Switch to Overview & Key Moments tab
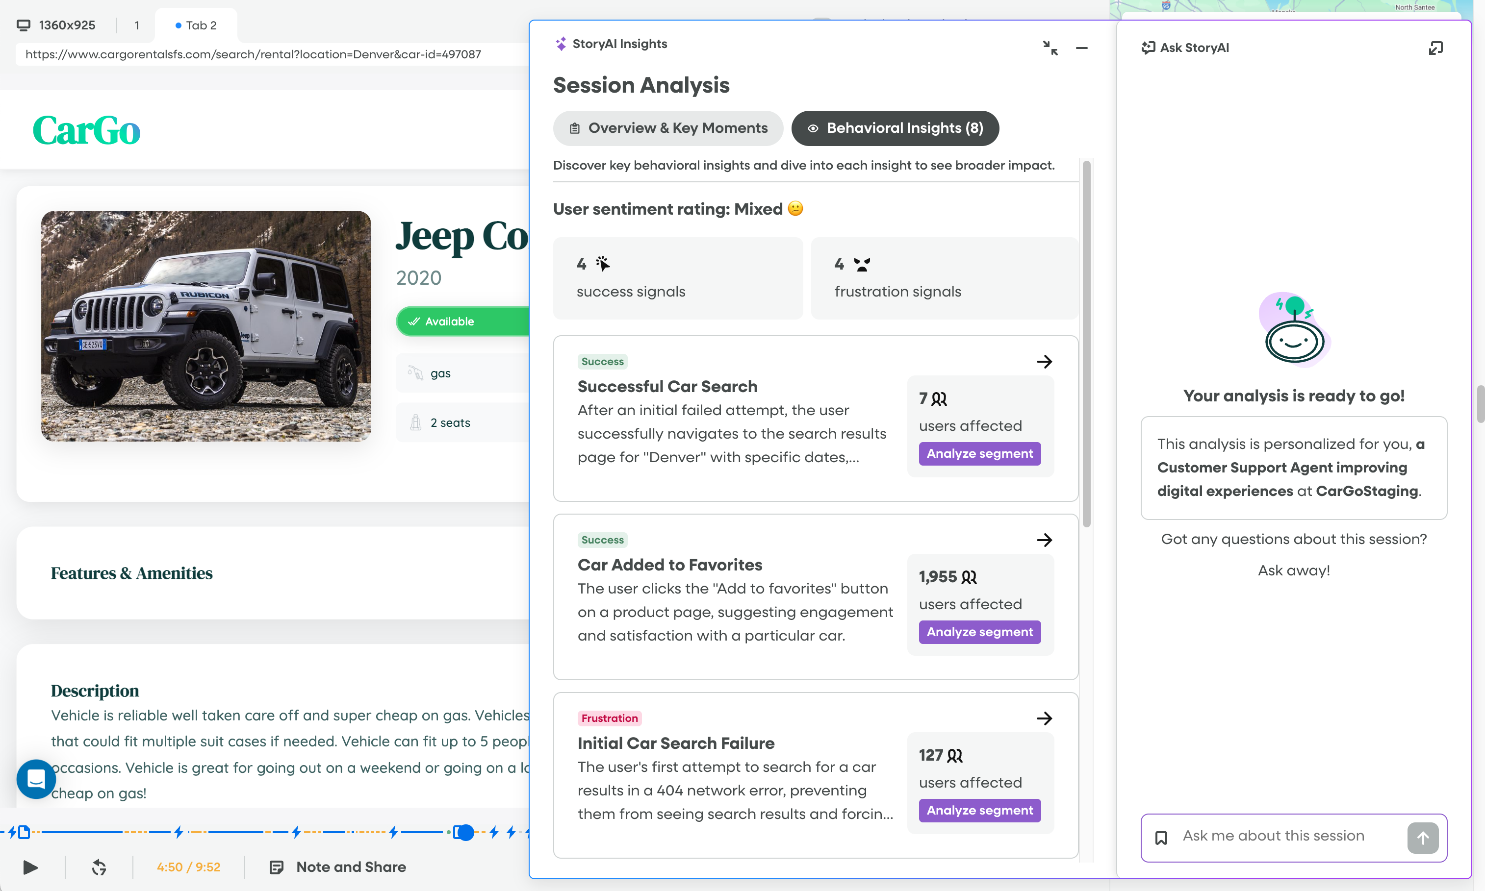The image size is (1485, 891). 668,128
